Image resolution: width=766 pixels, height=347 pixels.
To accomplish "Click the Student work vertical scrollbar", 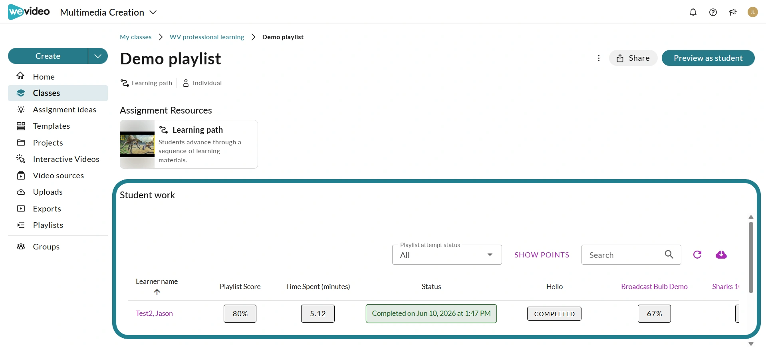I will (751, 257).
